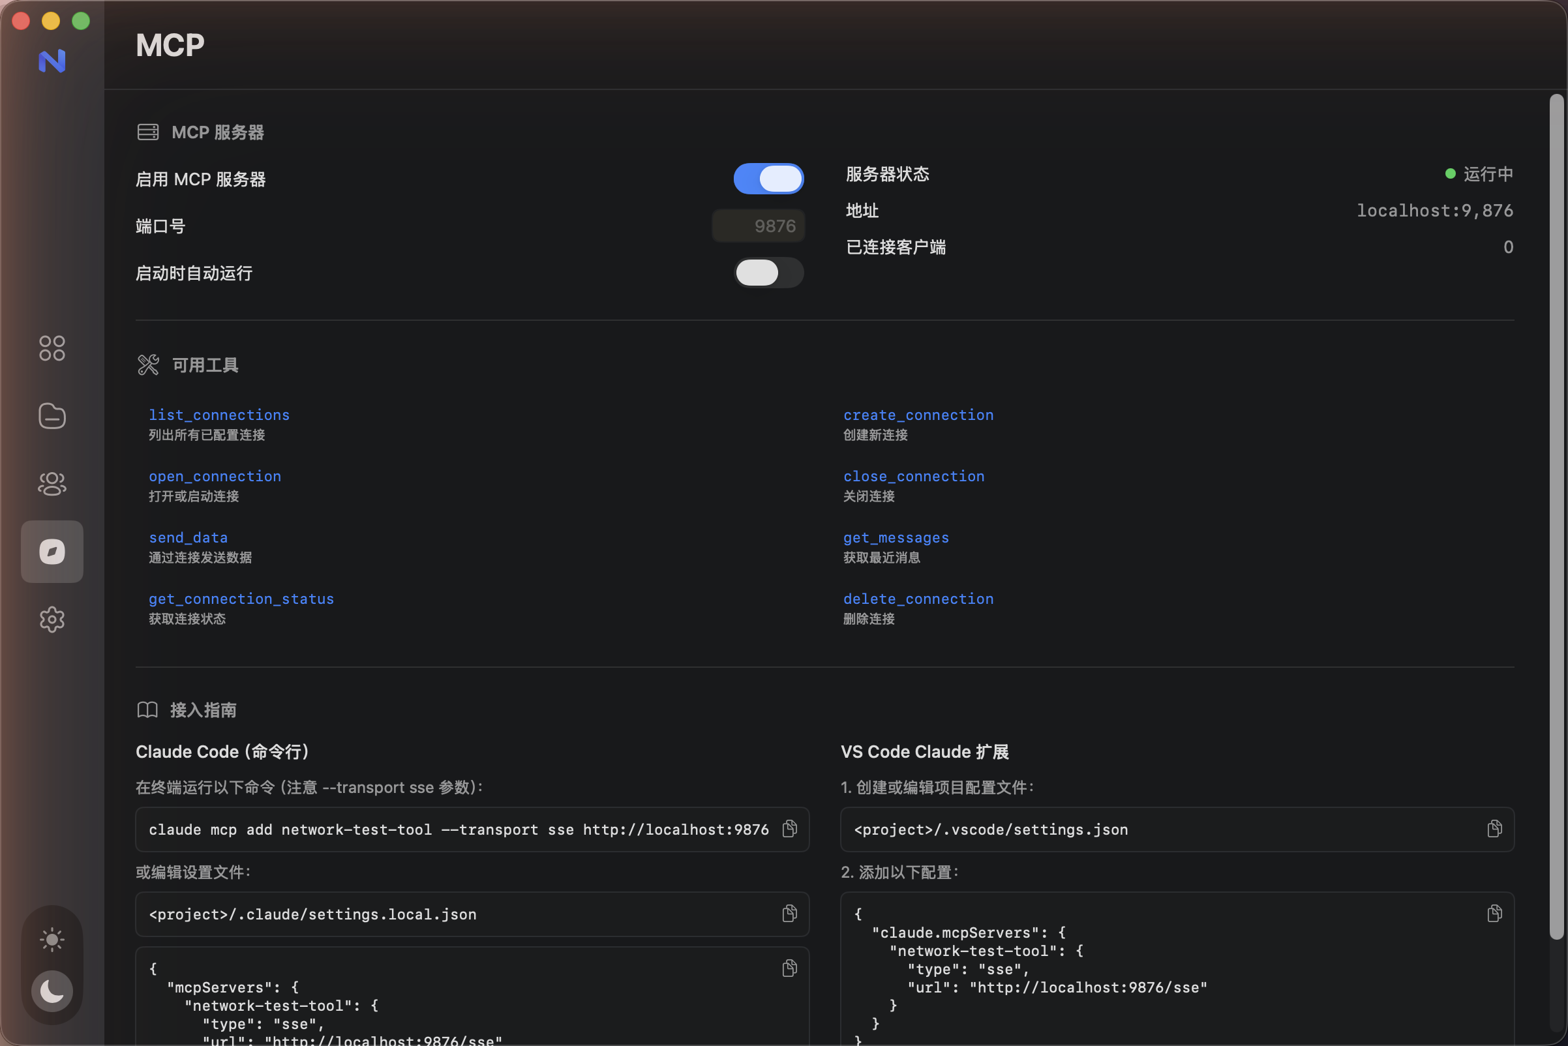Copy the .vscode/settings.json path
Viewport: 1568px width, 1046px height.
1494,829
